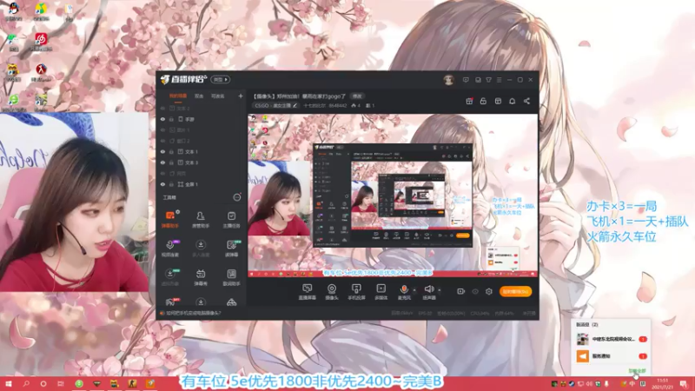Image resolution: width=695 pixels, height=391 pixels.
Task: Open the 读弹幕 read-danmaku tool
Action: (231, 248)
